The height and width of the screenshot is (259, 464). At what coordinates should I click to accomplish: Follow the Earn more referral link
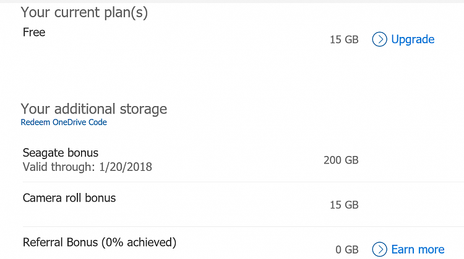[408, 249]
